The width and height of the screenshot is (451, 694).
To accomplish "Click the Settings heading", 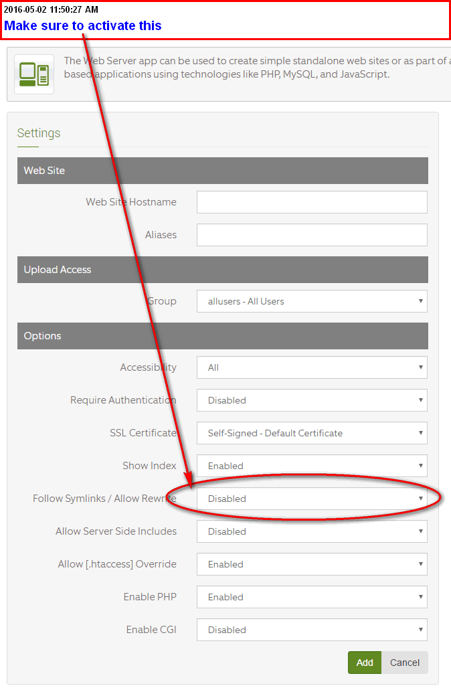I will point(39,133).
